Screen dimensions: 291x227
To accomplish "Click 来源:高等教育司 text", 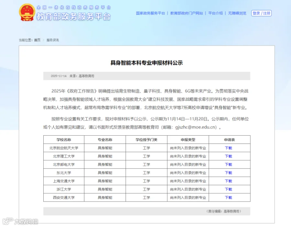I will tap(82, 76).
